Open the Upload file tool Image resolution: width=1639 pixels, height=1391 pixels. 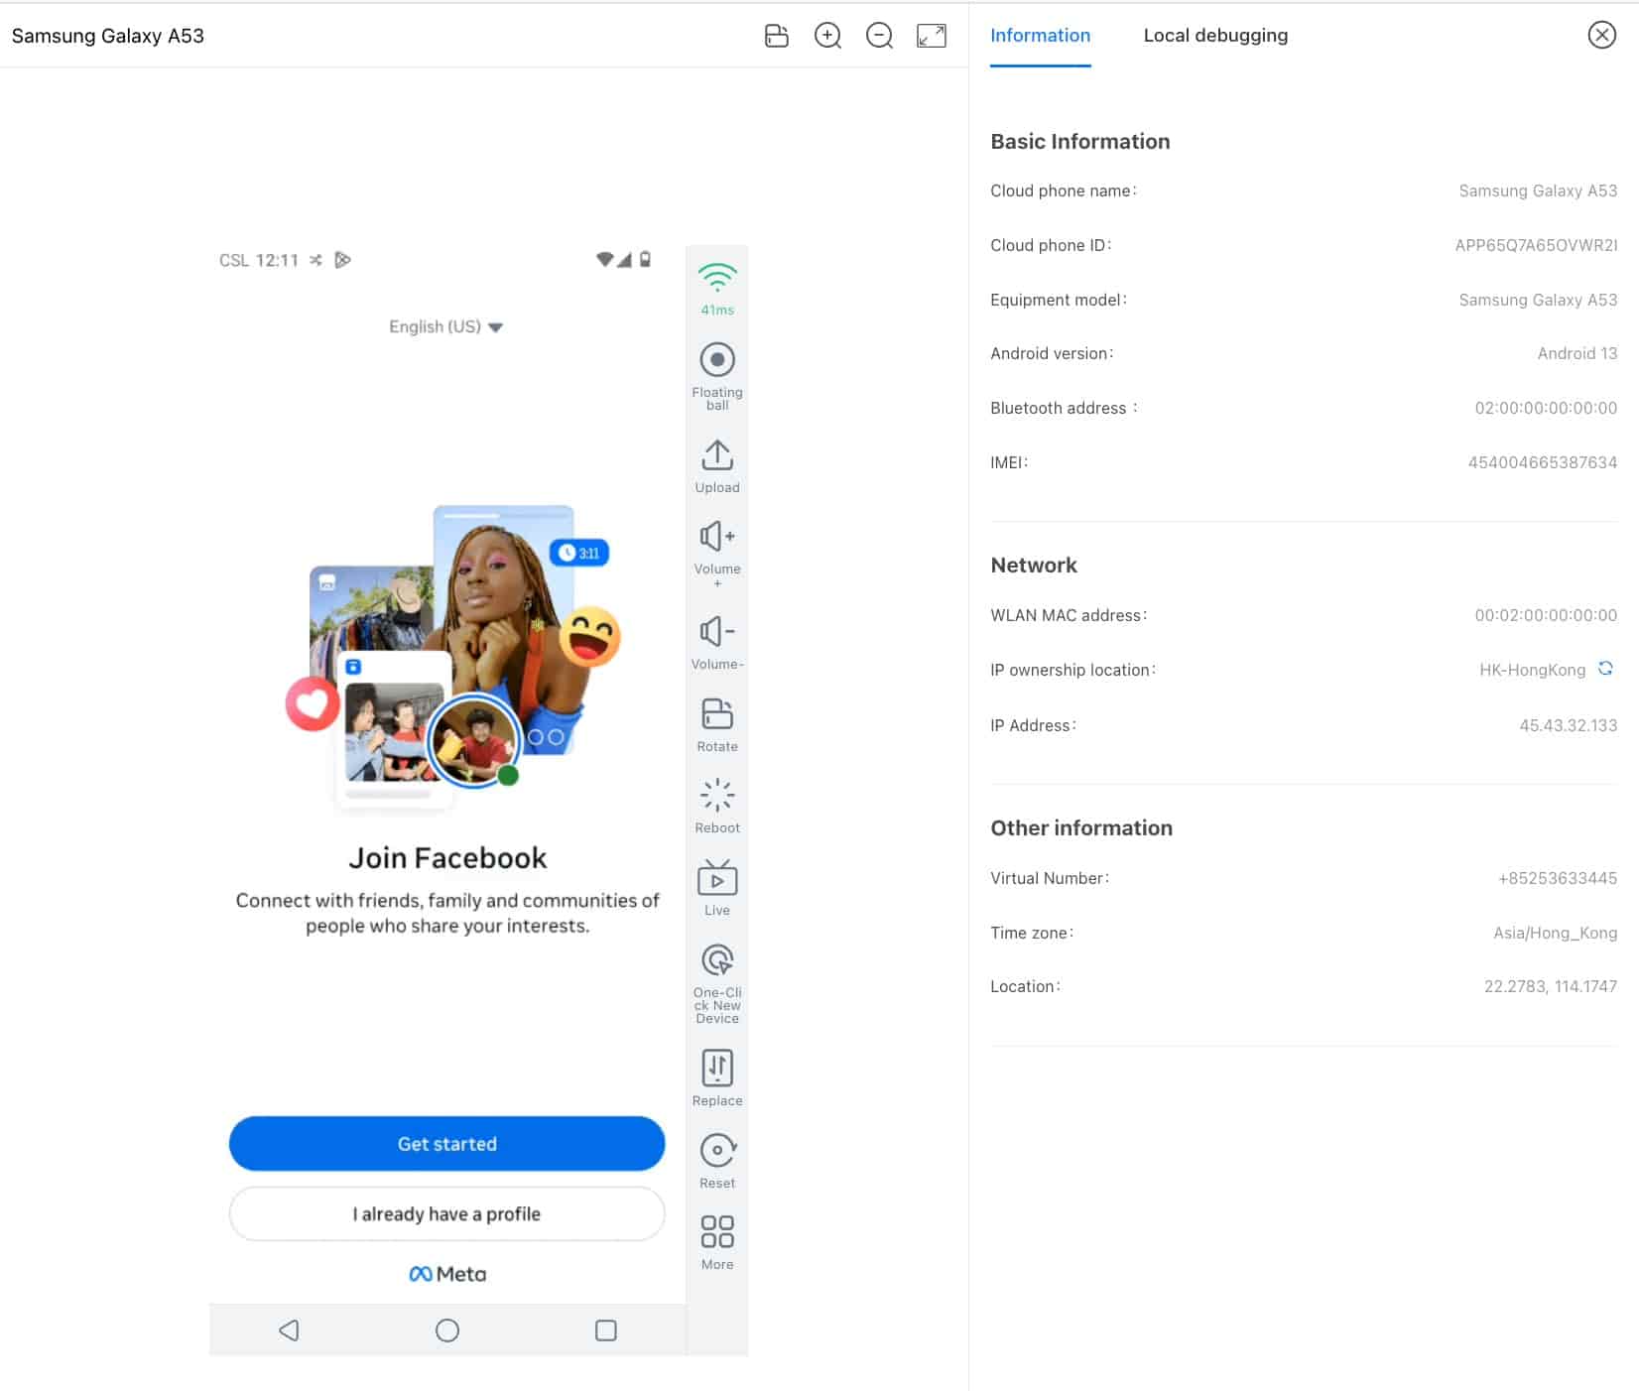(717, 466)
